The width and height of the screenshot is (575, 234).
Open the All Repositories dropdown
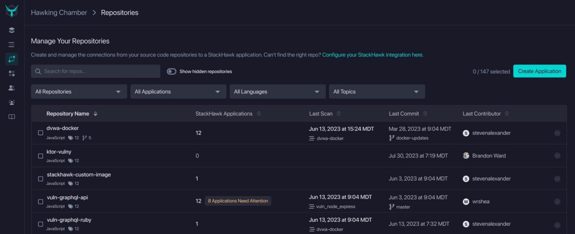pyautogui.click(x=79, y=92)
